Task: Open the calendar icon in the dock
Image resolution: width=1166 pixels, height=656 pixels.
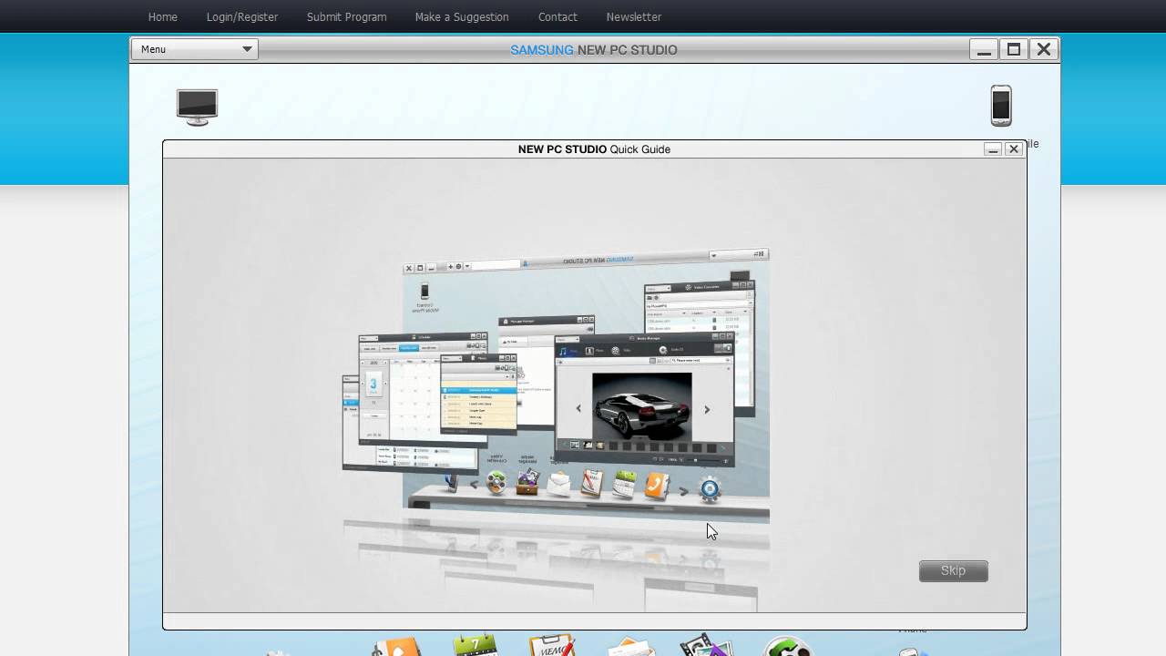Action: tap(476, 644)
